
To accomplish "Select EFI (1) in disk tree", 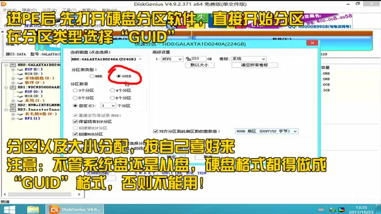I will click(x=32, y=119).
